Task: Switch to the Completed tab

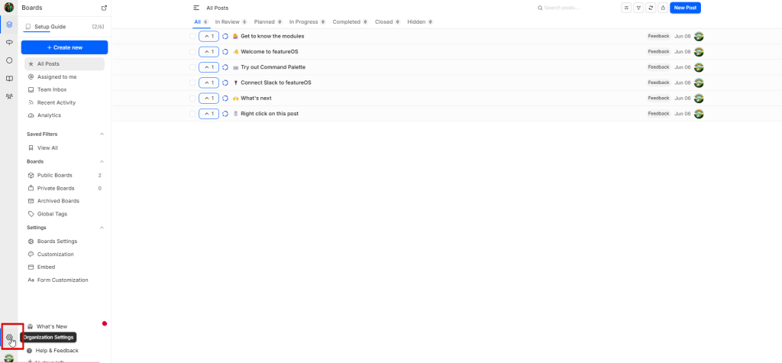Action: [346, 22]
